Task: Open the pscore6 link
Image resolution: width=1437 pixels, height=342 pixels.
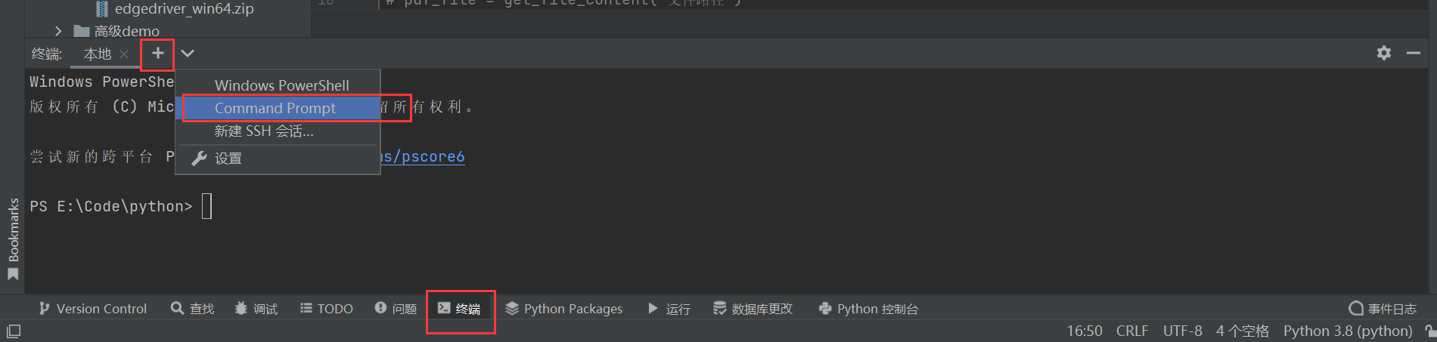Action: click(x=422, y=156)
